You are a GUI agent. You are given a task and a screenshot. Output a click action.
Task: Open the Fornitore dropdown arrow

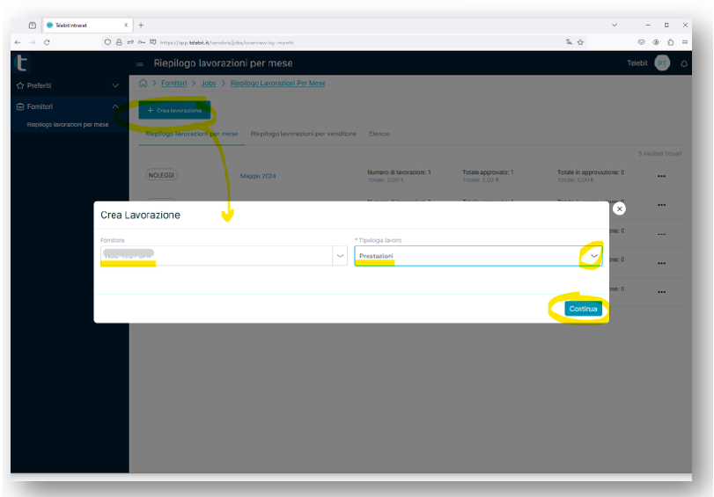(339, 256)
